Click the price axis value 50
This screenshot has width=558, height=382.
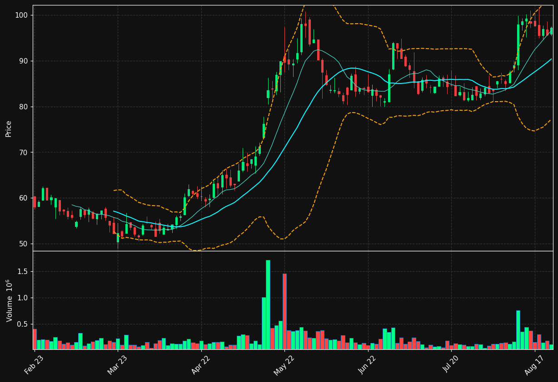point(23,244)
